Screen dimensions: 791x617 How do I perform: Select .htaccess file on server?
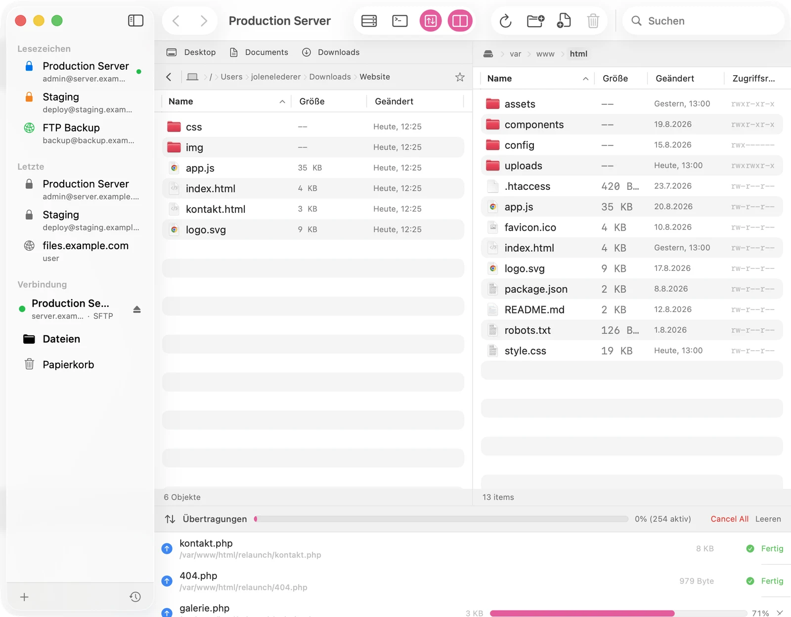click(x=632, y=186)
